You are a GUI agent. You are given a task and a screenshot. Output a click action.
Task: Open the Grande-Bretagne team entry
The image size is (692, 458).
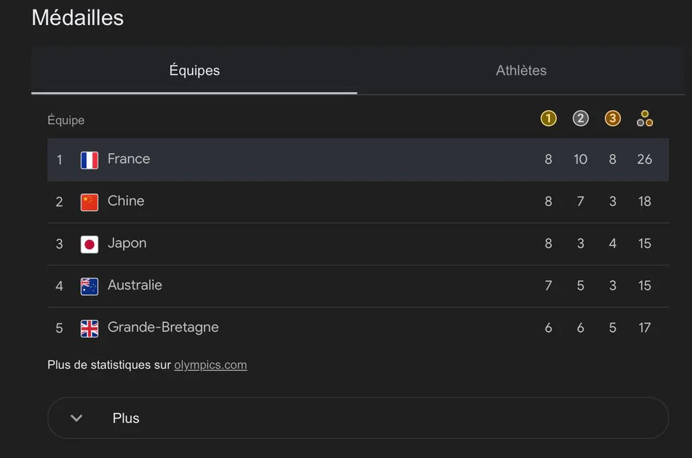tap(358, 328)
